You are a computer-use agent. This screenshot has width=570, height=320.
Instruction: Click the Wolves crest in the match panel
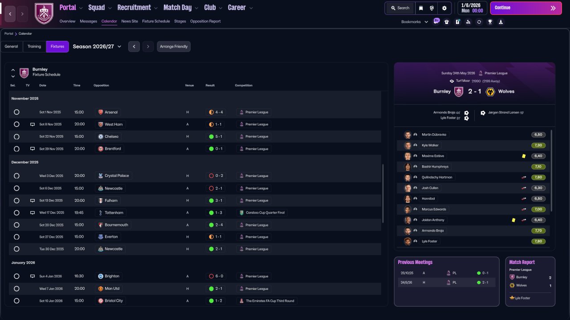490,92
